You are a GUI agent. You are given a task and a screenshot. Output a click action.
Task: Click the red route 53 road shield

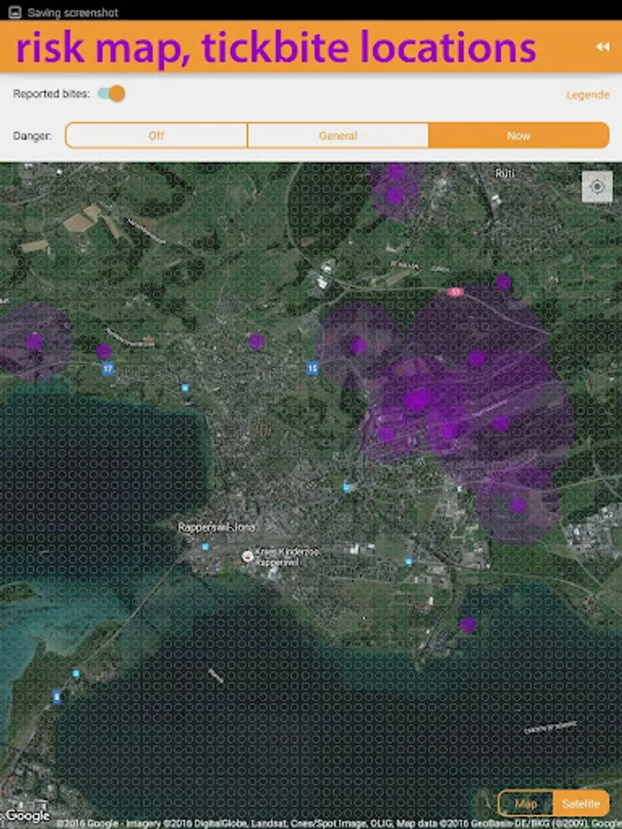point(455,292)
